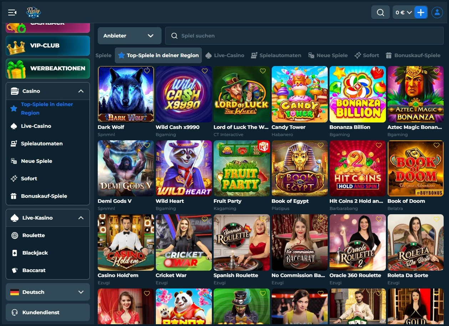
Task: Select the Roulette icon in the sidebar
Action: click(14, 235)
